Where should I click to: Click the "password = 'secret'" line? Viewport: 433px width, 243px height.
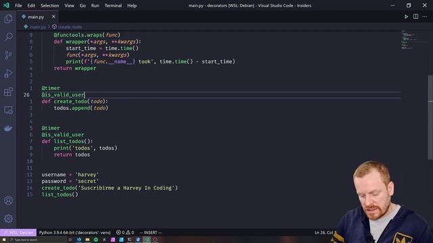click(70, 182)
